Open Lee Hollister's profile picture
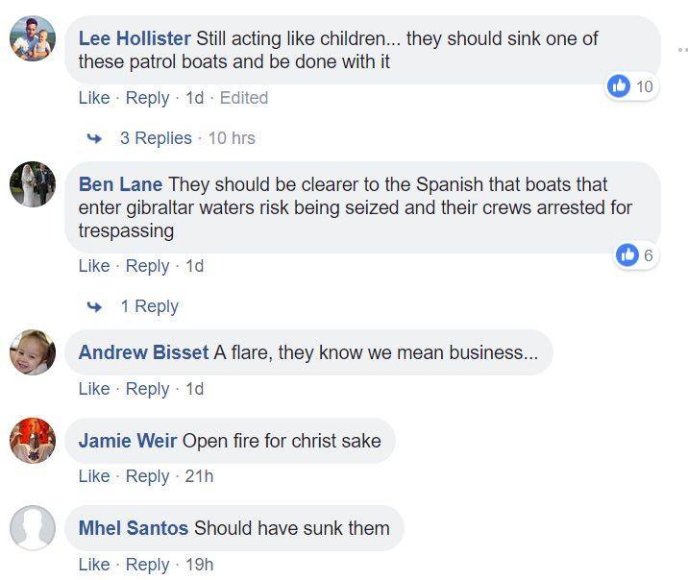The width and height of the screenshot is (688, 580). [x=33, y=39]
